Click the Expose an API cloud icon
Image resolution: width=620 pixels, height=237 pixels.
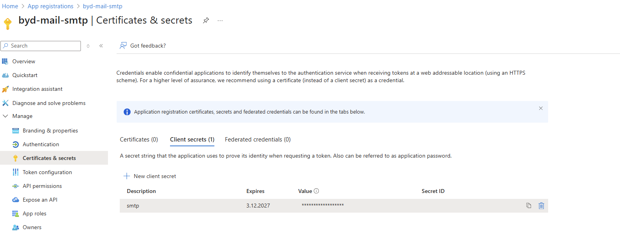[16, 200]
